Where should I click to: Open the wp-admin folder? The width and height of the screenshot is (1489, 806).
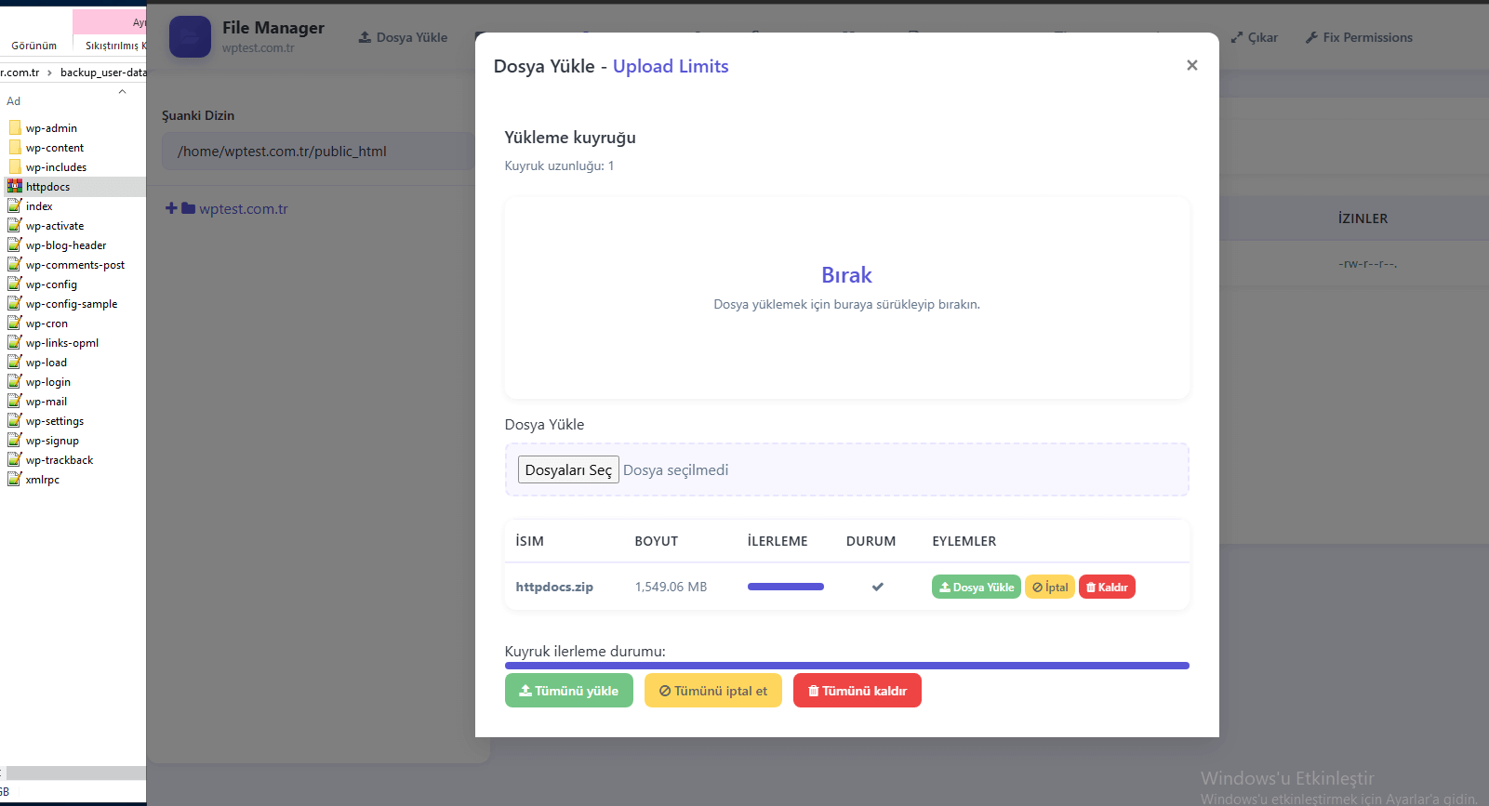click(x=51, y=128)
